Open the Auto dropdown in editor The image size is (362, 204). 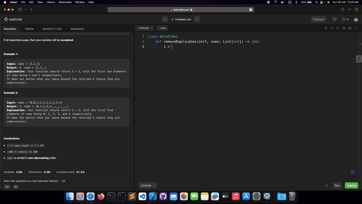tap(162, 28)
